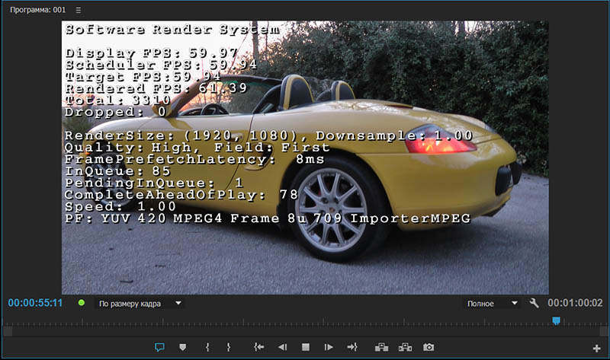The height and width of the screenshot is (360, 610).
Task: Open the zoom level dropdown 'По размеру кадра'
Action: click(x=140, y=304)
